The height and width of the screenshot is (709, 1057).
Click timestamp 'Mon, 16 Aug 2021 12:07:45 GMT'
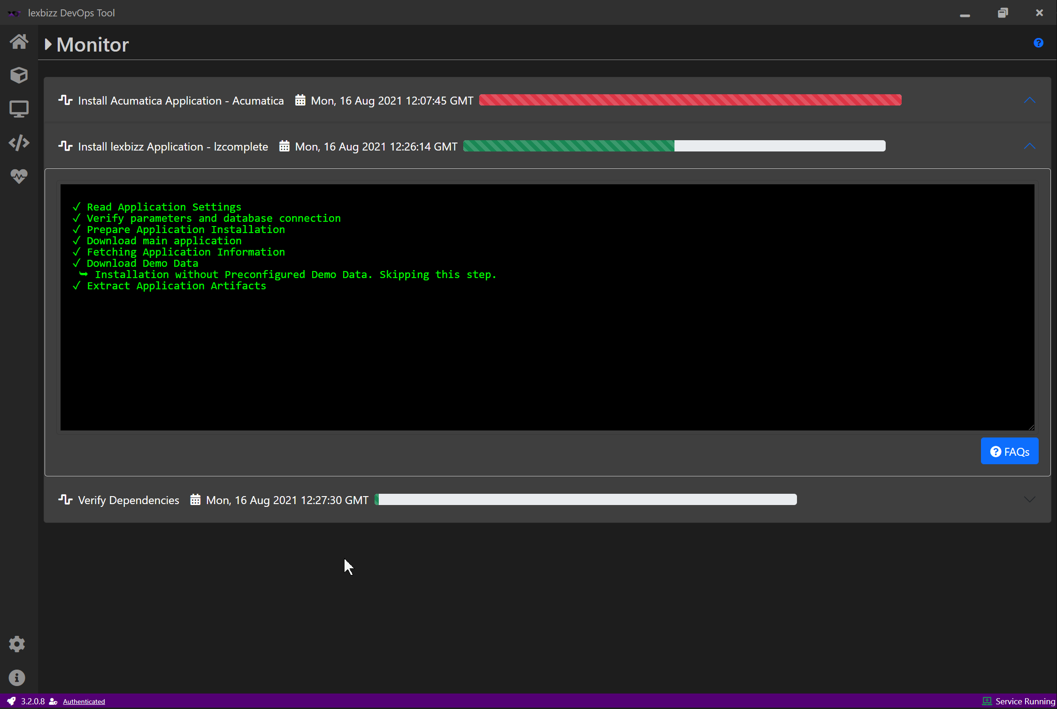[392, 101]
